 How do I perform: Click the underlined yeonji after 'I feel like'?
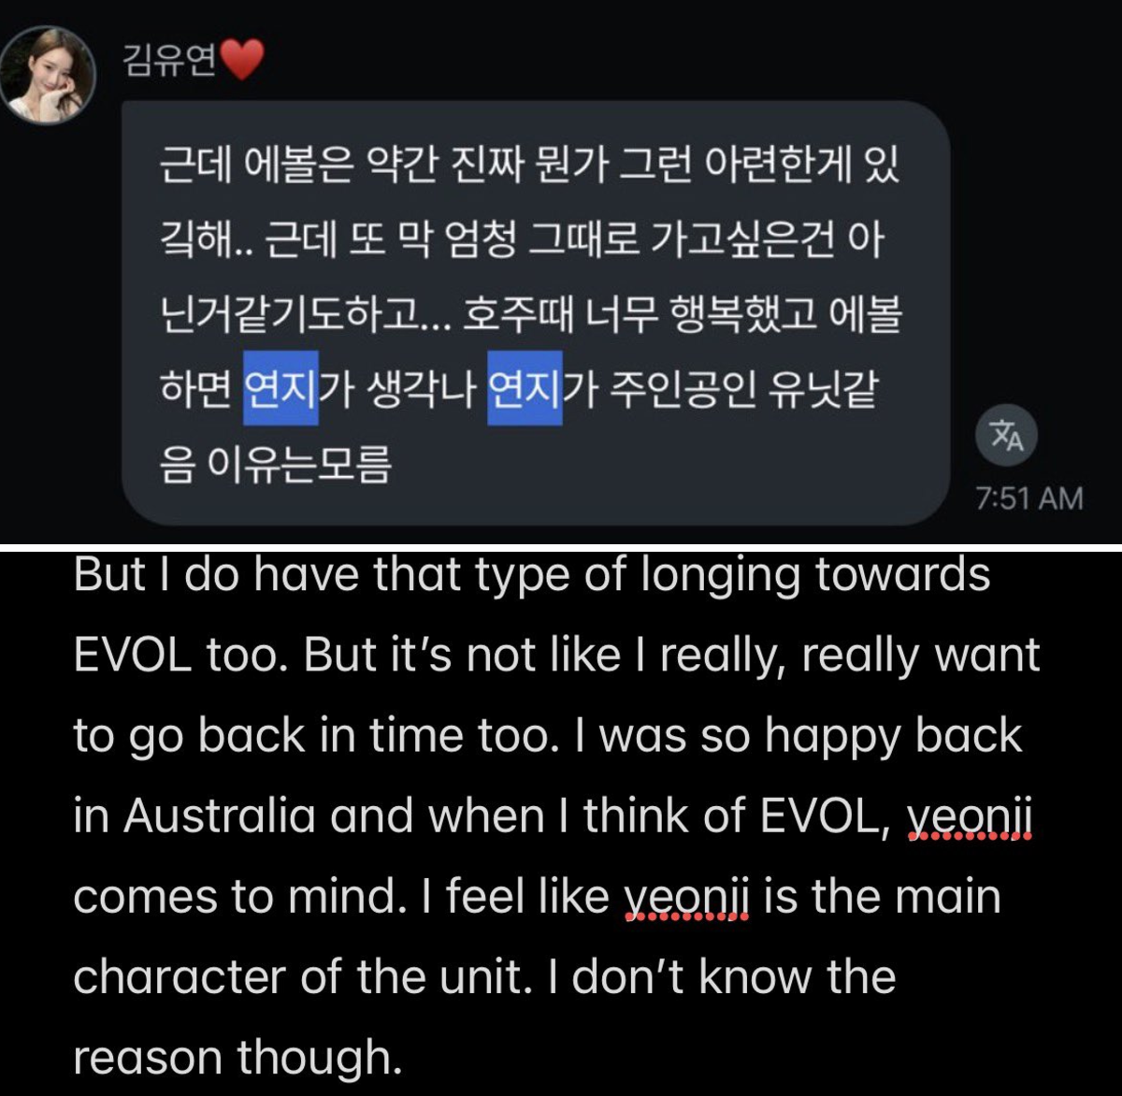click(686, 899)
